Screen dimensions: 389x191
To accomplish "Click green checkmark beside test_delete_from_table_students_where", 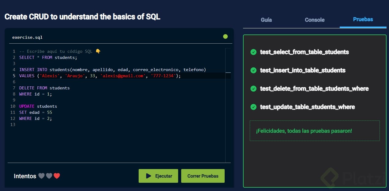I will pyautogui.click(x=253, y=89).
